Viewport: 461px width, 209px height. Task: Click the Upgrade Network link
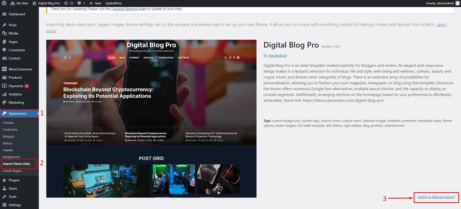[124, 9]
